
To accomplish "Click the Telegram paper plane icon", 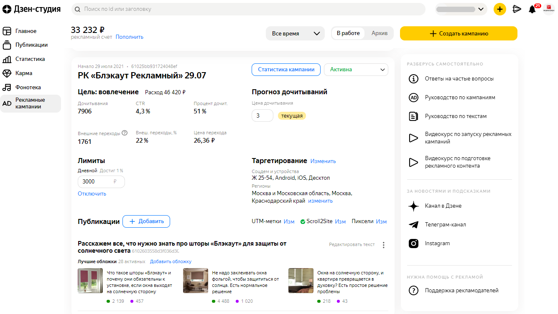I will 413,225.
